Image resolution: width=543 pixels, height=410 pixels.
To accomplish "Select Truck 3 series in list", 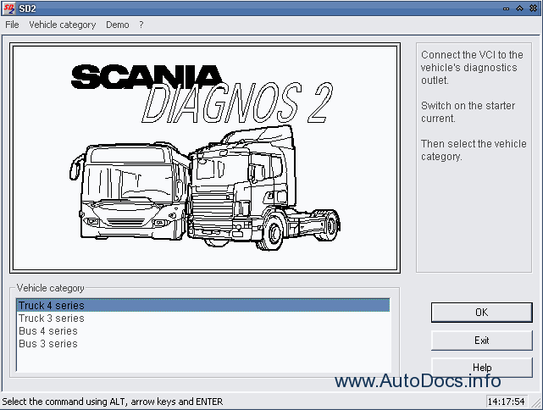I will click(203, 319).
